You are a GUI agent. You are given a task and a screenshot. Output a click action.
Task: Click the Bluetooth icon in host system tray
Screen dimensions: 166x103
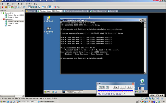click(x=154, y=102)
